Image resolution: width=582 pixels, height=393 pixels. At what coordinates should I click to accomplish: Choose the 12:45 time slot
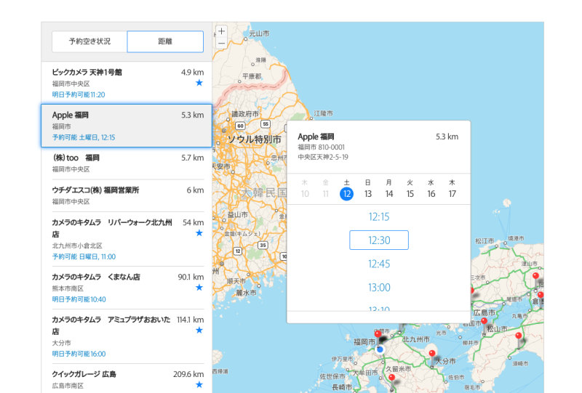(379, 264)
